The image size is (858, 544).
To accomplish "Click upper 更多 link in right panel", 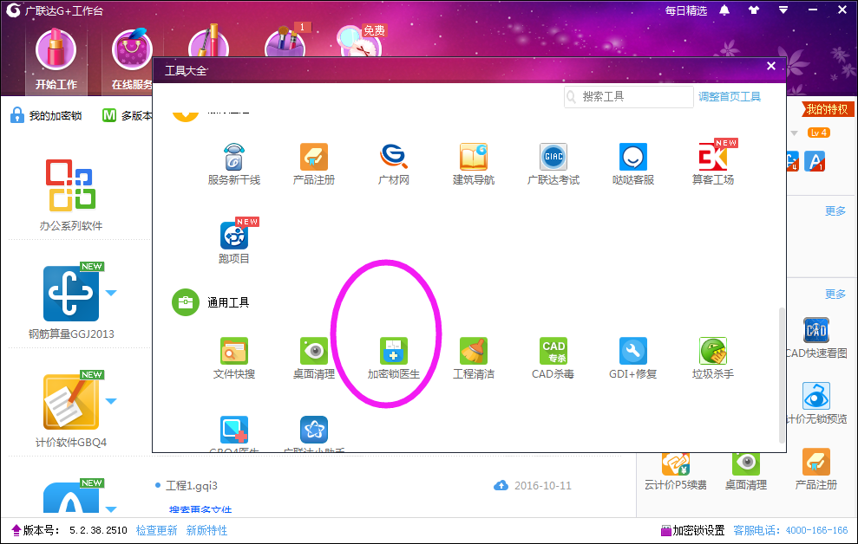I will pos(835,210).
